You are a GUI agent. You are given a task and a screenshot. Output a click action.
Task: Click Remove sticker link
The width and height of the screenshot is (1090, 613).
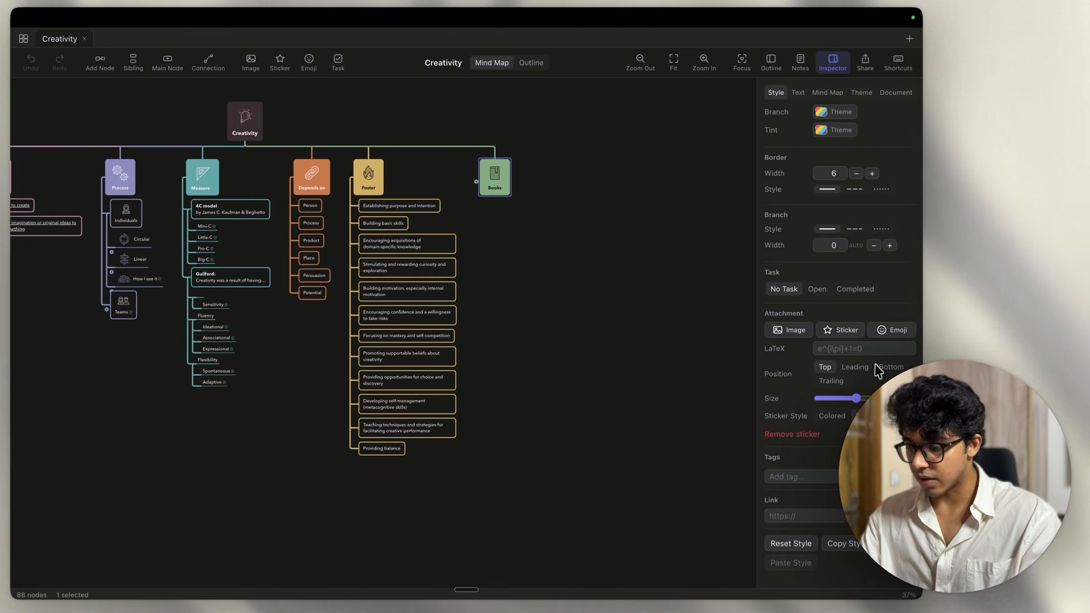click(x=792, y=434)
